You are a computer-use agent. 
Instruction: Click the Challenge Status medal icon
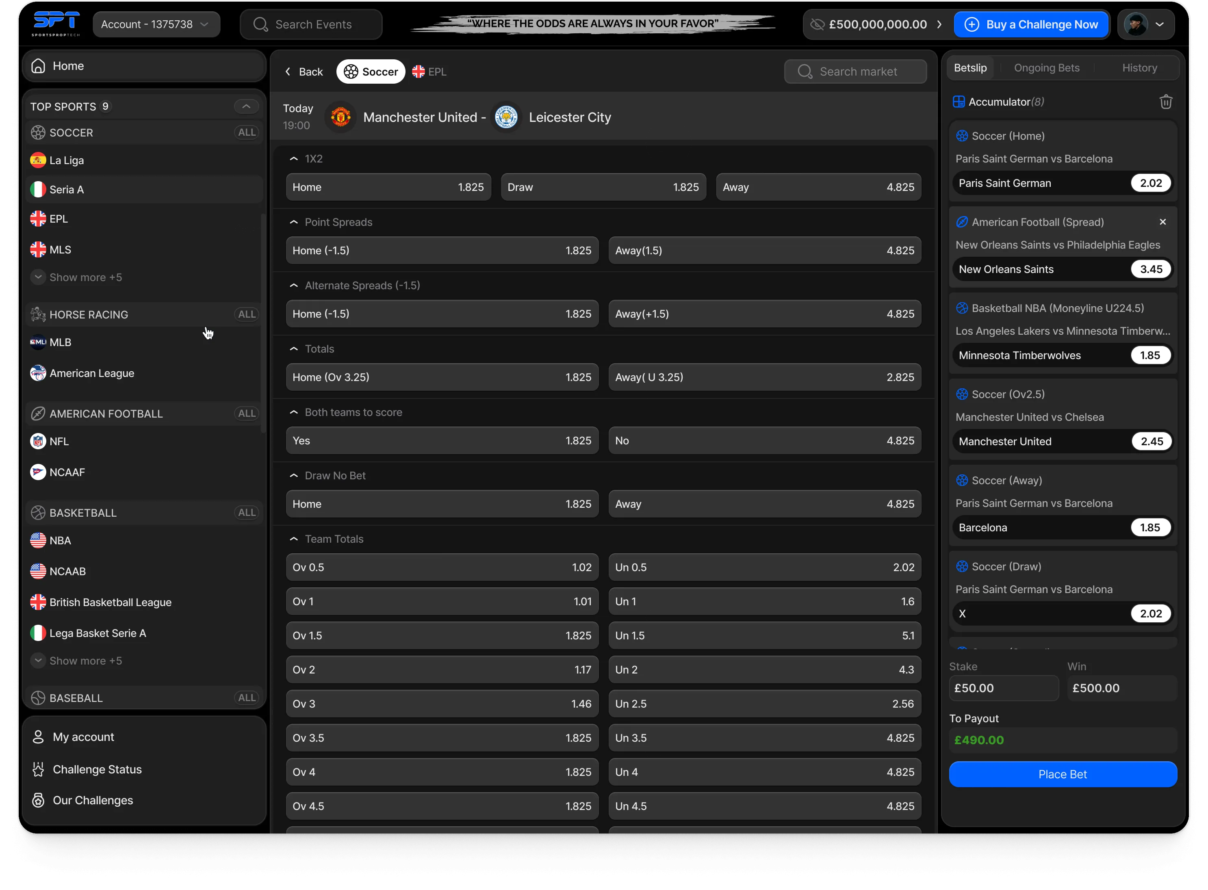[x=38, y=769]
